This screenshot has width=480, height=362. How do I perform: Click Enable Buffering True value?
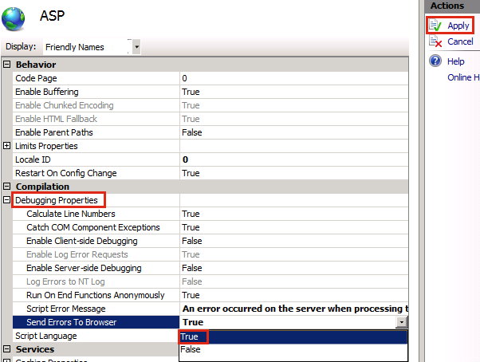tap(191, 92)
